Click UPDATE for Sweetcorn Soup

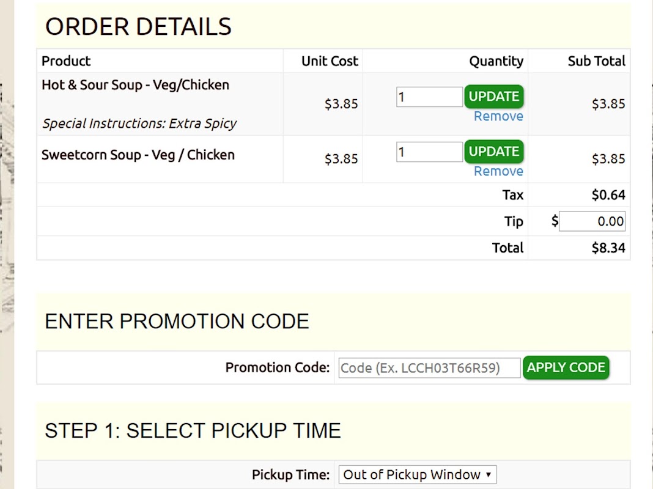click(494, 152)
